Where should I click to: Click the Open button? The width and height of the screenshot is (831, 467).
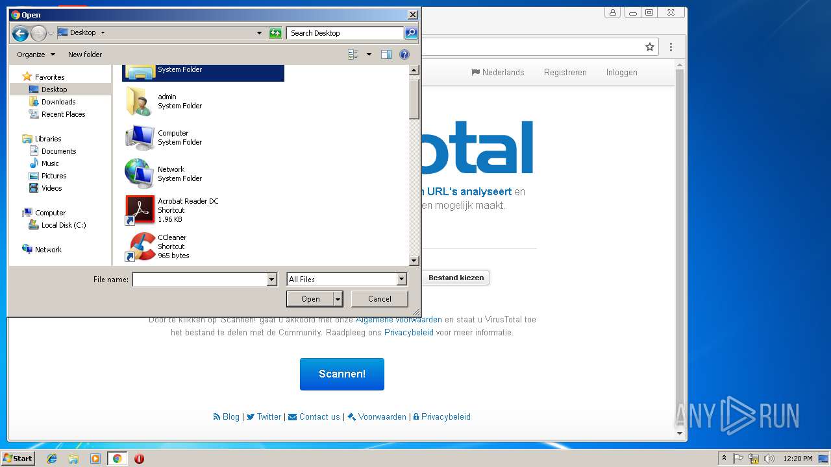click(310, 299)
